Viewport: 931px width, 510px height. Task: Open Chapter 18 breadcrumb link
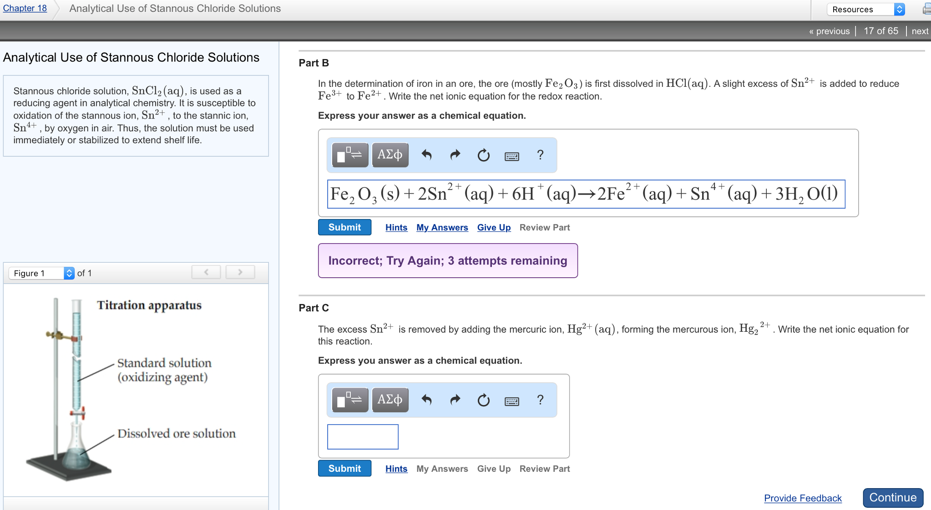pyautogui.click(x=25, y=8)
